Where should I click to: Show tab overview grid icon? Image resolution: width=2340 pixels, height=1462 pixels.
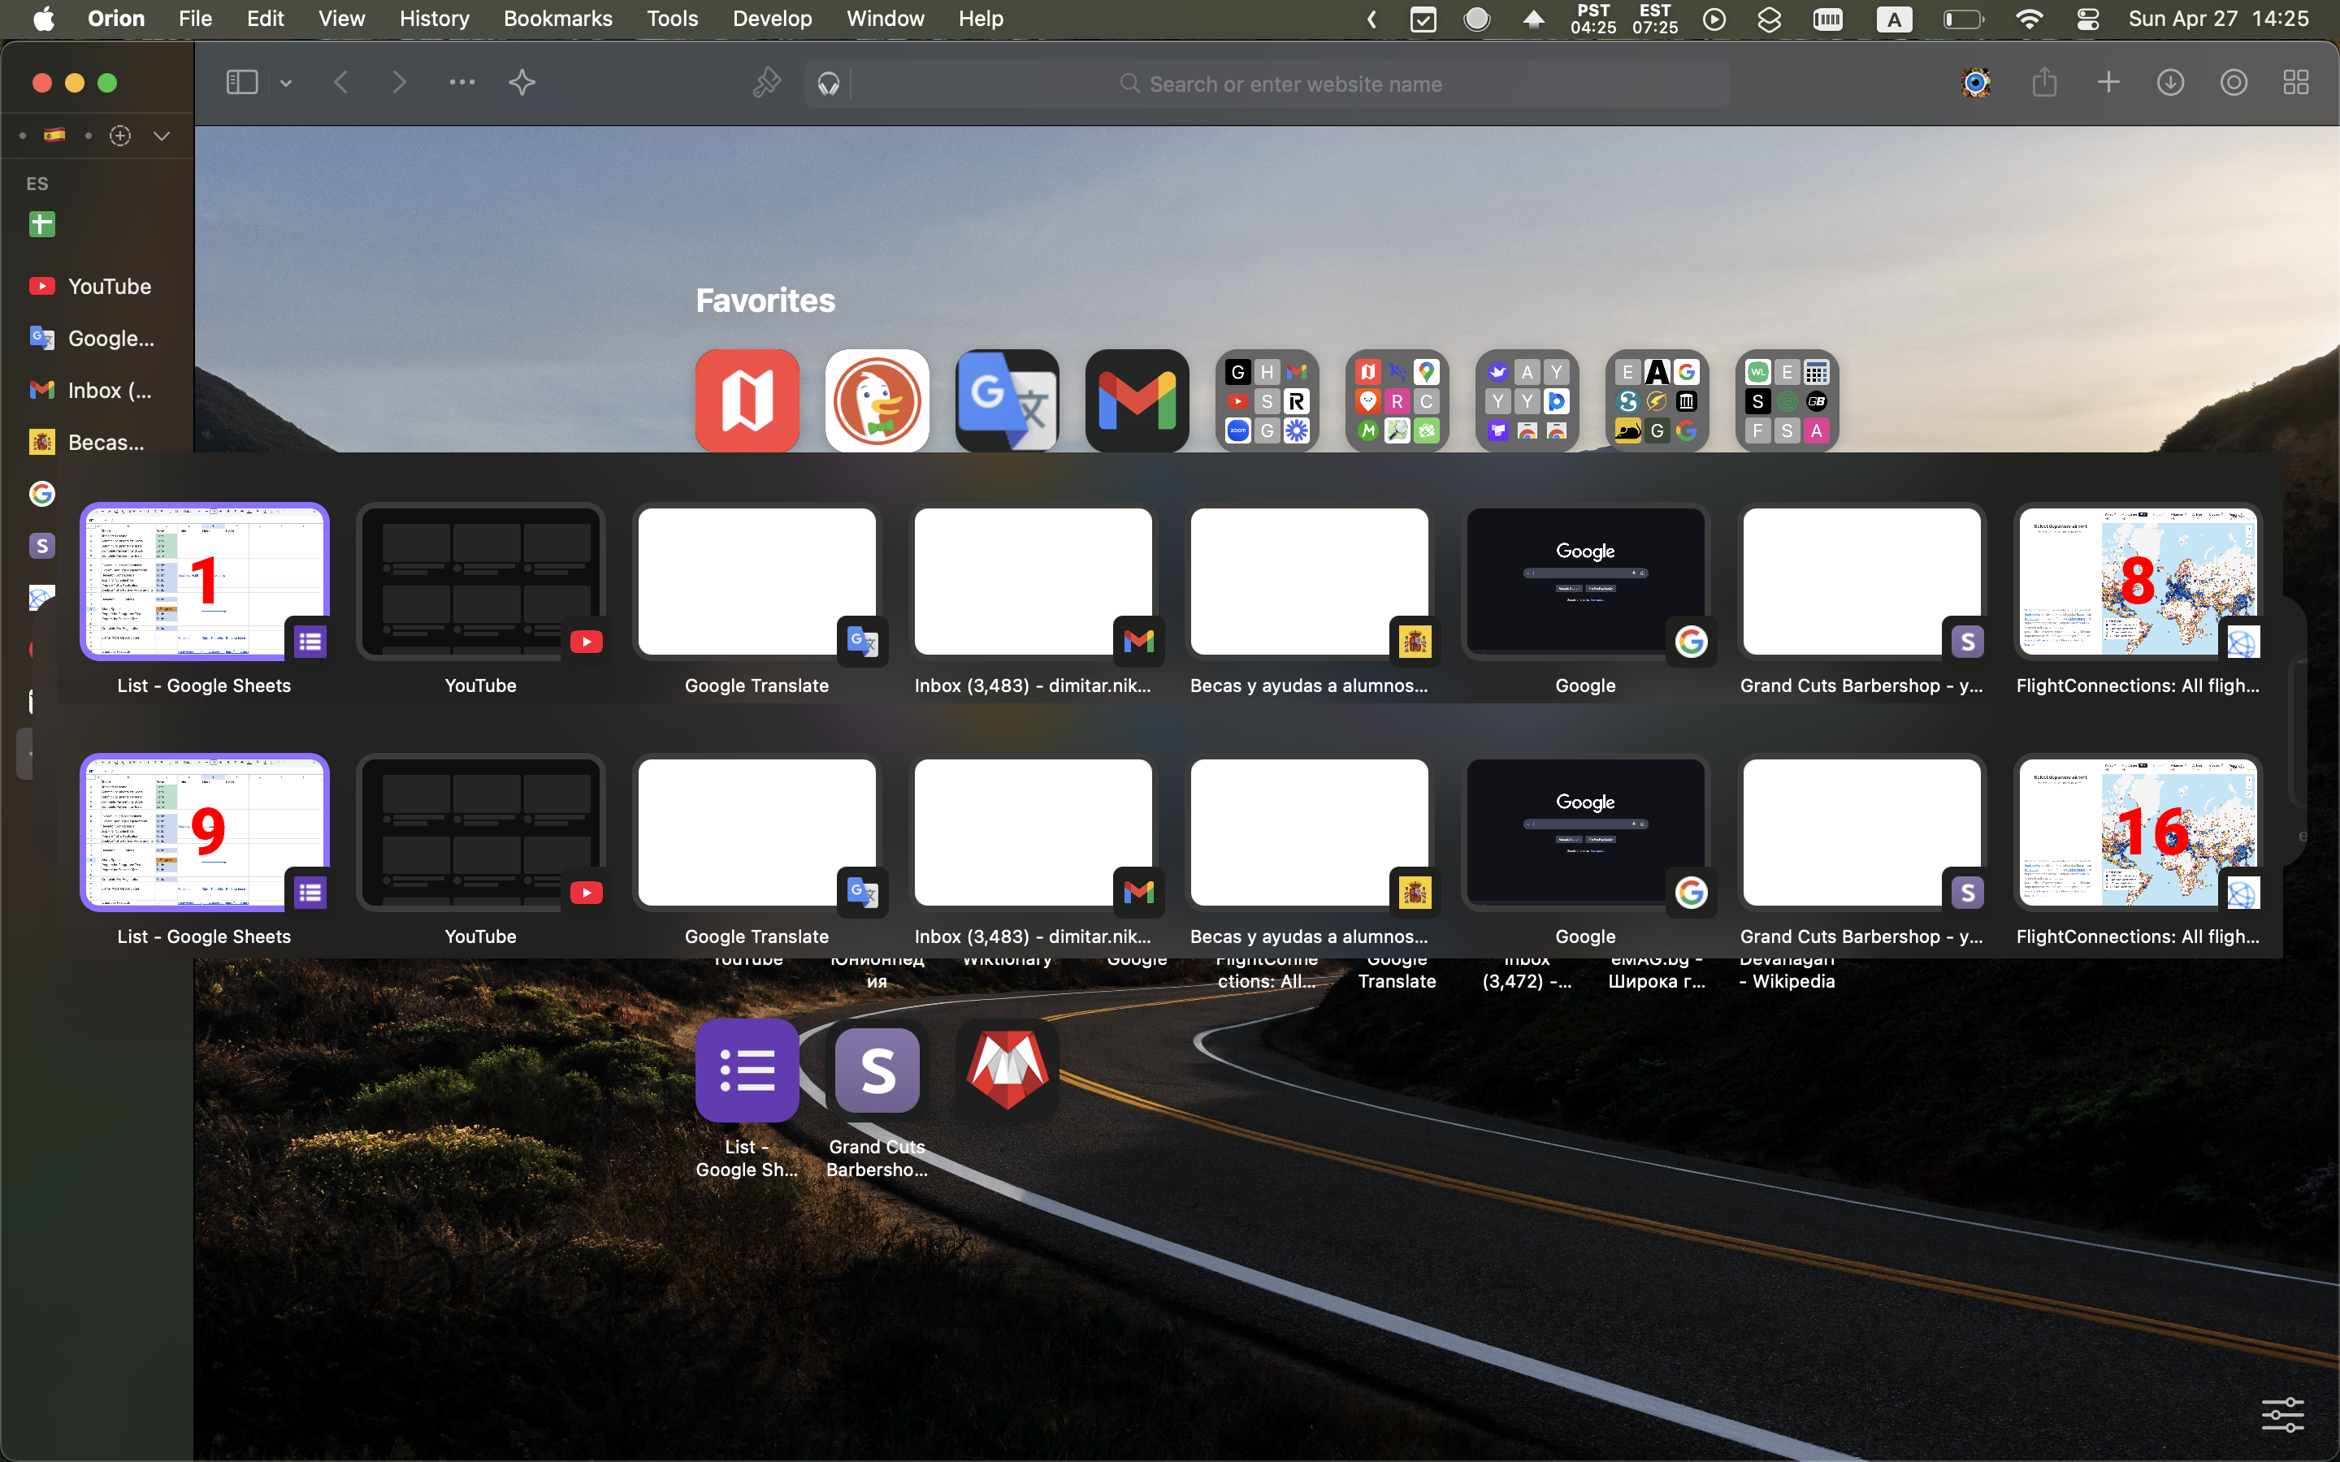coord(2295,83)
